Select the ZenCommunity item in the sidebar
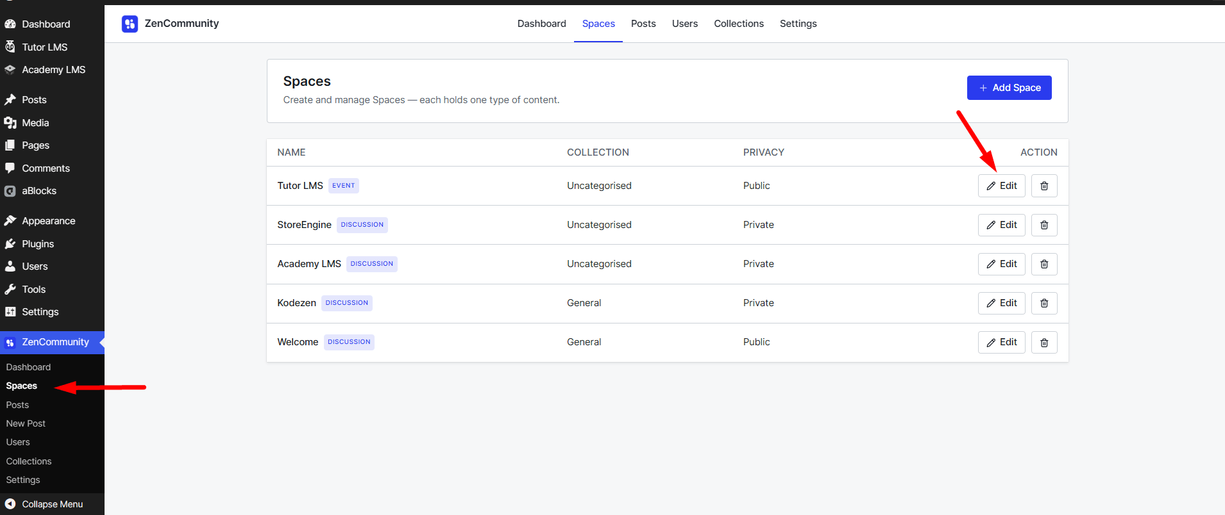This screenshot has width=1225, height=515. [x=52, y=342]
